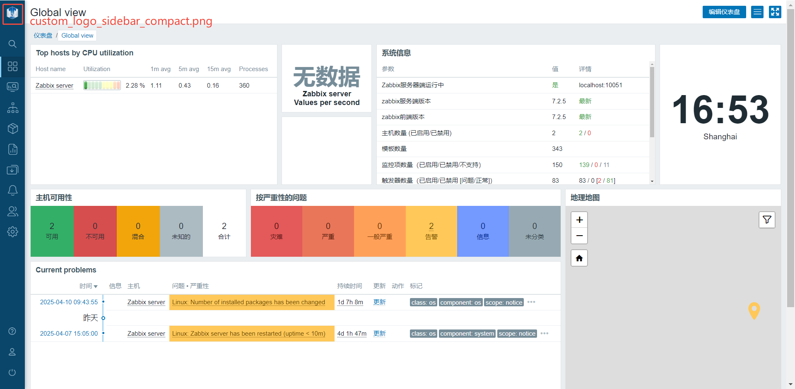The image size is (795, 389).
Task: Open Zabbix server host in second problem row
Action: pos(146,334)
